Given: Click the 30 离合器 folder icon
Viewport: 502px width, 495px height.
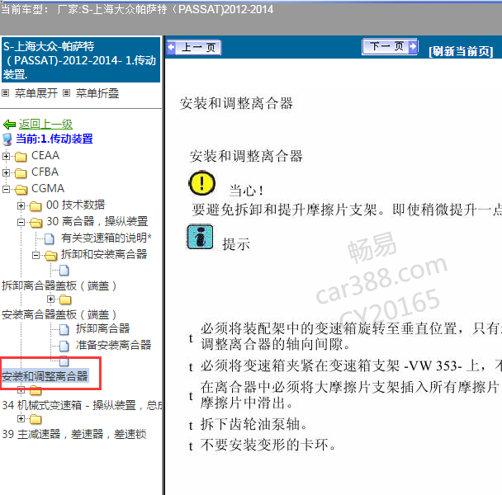Looking at the screenshot, I should point(36,223).
